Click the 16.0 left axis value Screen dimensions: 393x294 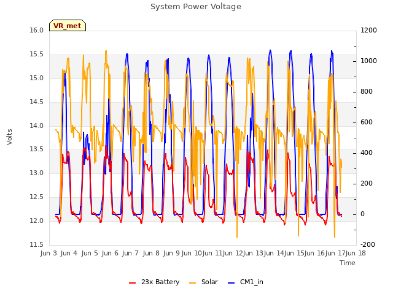[x=36, y=30]
